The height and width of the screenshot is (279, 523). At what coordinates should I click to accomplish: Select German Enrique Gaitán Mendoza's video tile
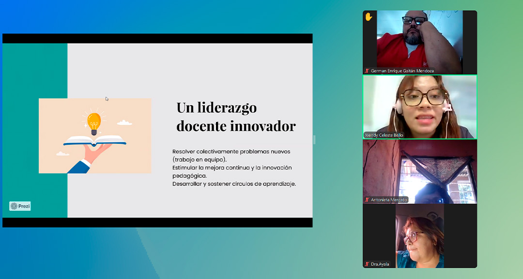coord(420,43)
